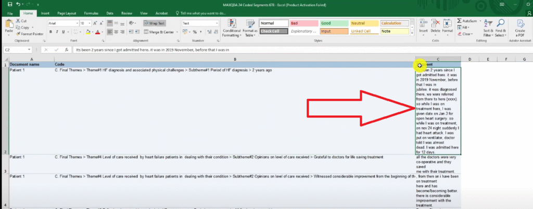The width and height of the screenshot is (533, 209).
Task: Apply percent style
Action: (195, 32)
